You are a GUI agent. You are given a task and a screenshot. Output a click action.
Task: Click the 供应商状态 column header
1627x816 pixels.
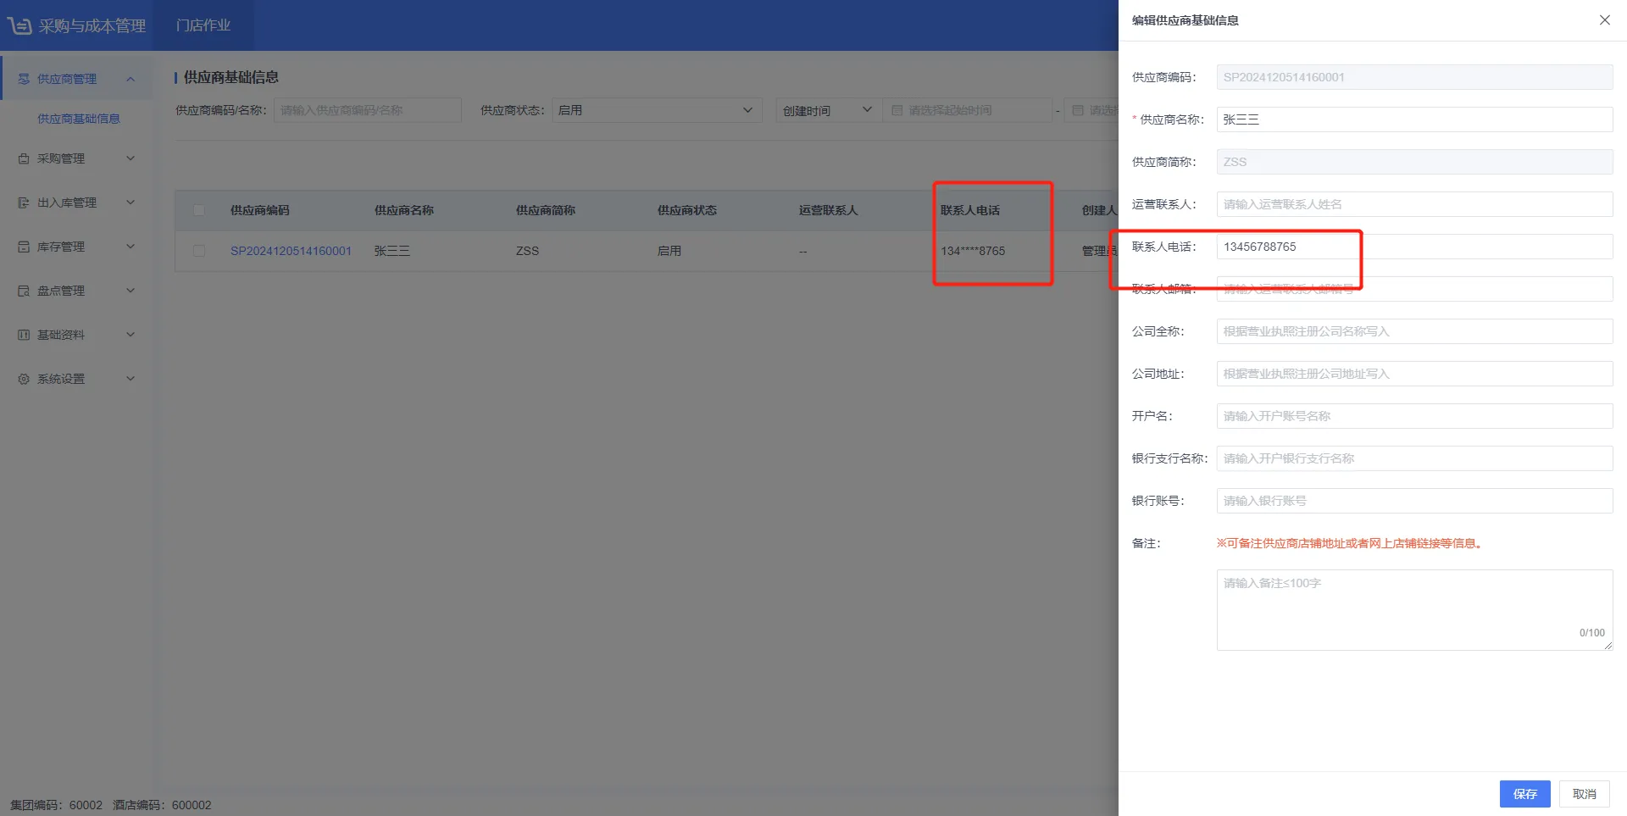point(687,210)
